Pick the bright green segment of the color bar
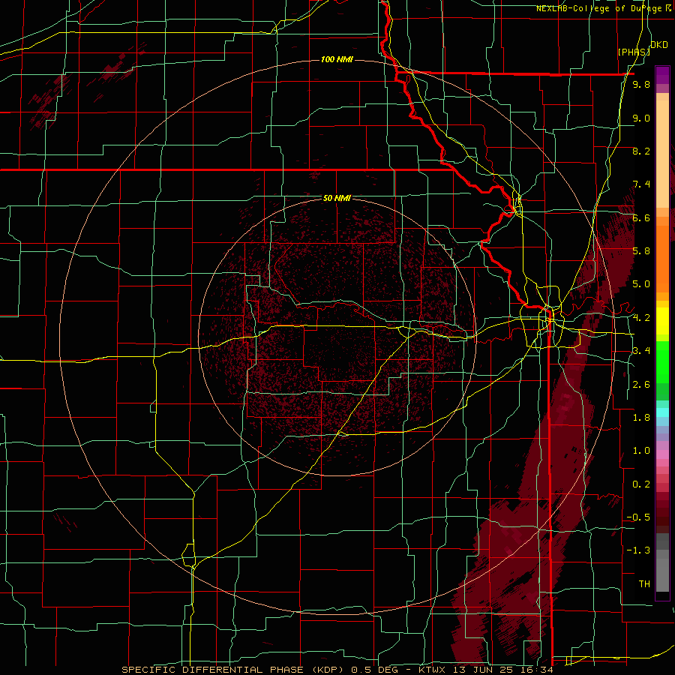The width and height of the screenshot is (675, 675). [x=662, y=362]
